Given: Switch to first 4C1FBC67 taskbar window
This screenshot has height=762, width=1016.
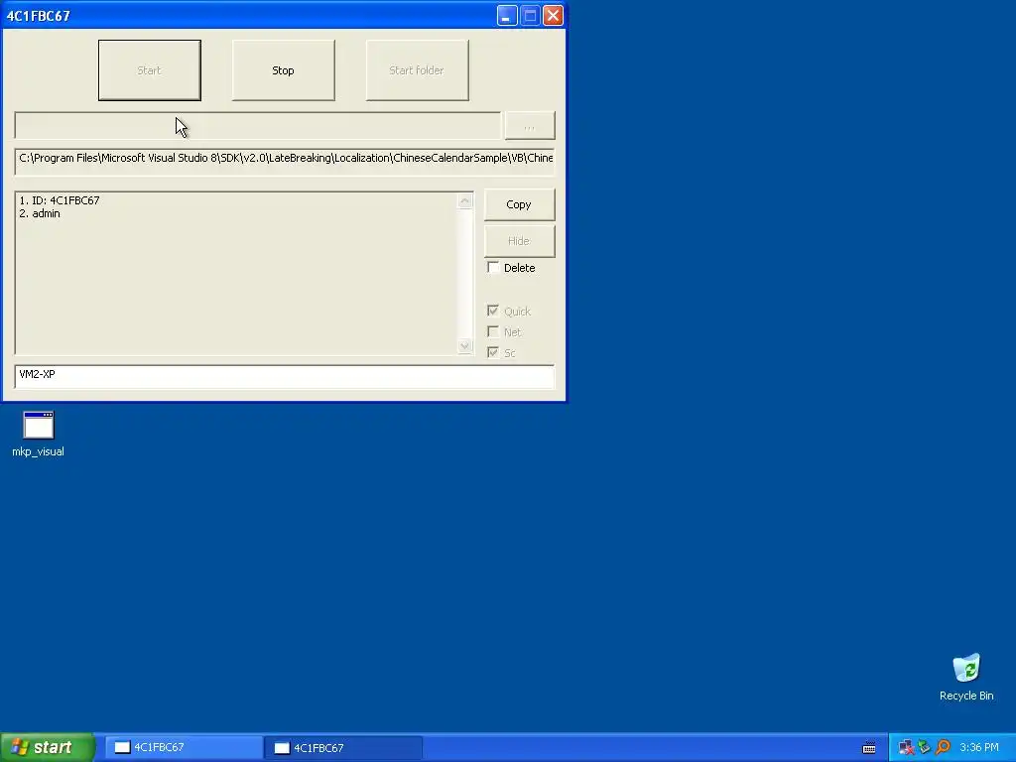Looking at the screenshot, I should [x=184, y=748].
